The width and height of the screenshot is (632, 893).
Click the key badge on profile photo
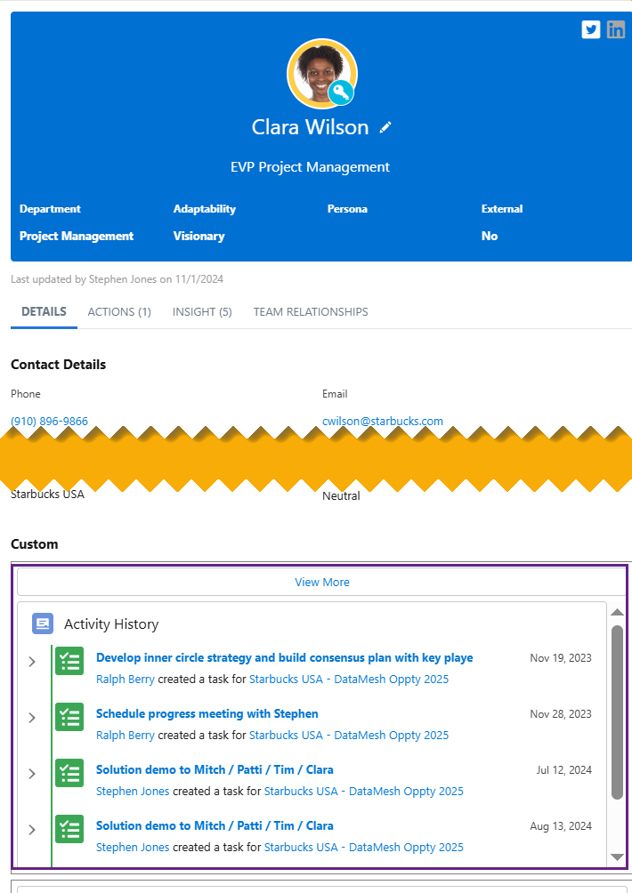coord(341,93)
